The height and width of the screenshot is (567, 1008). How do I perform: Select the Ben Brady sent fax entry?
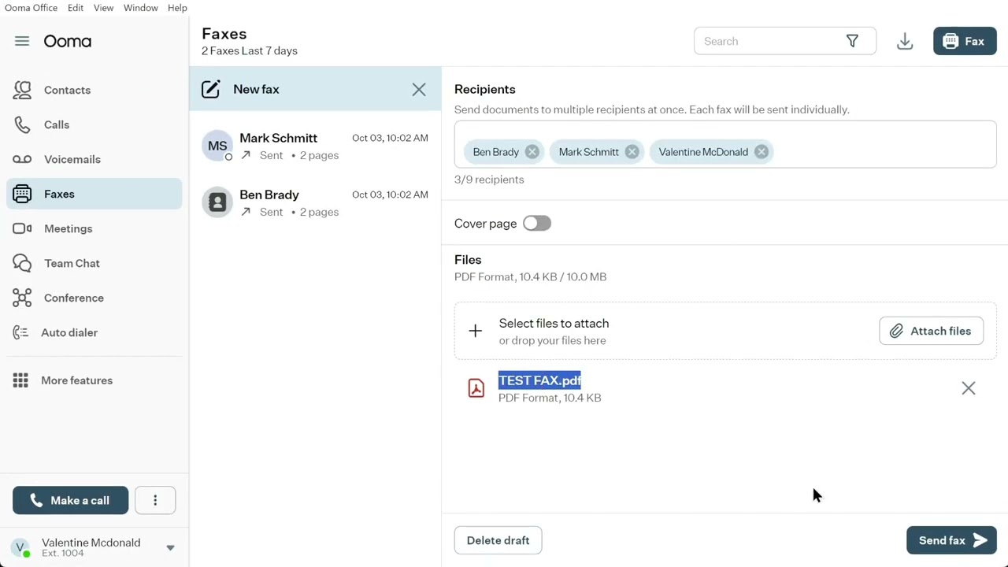[x=315, y=203]
